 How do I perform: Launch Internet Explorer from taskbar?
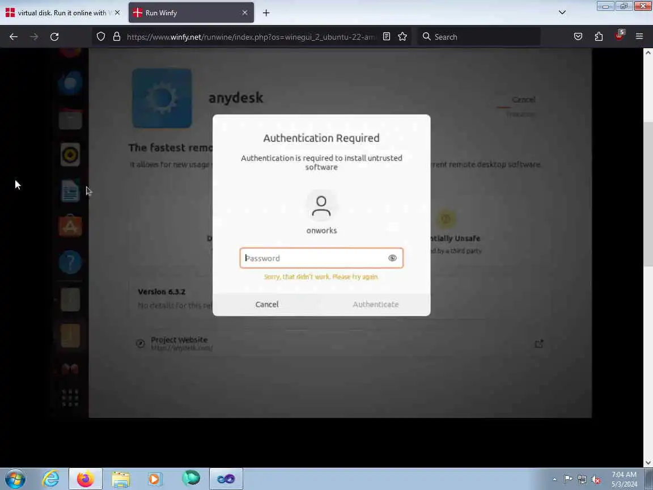click(51, 479)
